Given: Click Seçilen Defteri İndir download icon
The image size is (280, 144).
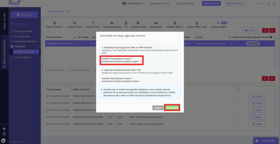Looking at the screenshot, I should pos(197,23).
